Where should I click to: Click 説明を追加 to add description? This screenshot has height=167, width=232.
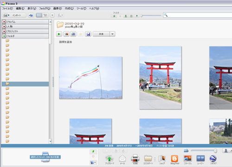click(x=65, y=42)
